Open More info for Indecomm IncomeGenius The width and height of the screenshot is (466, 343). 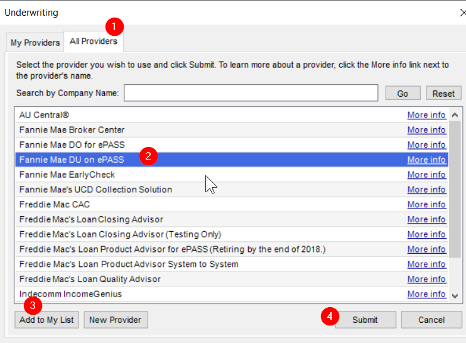[426, 294]
